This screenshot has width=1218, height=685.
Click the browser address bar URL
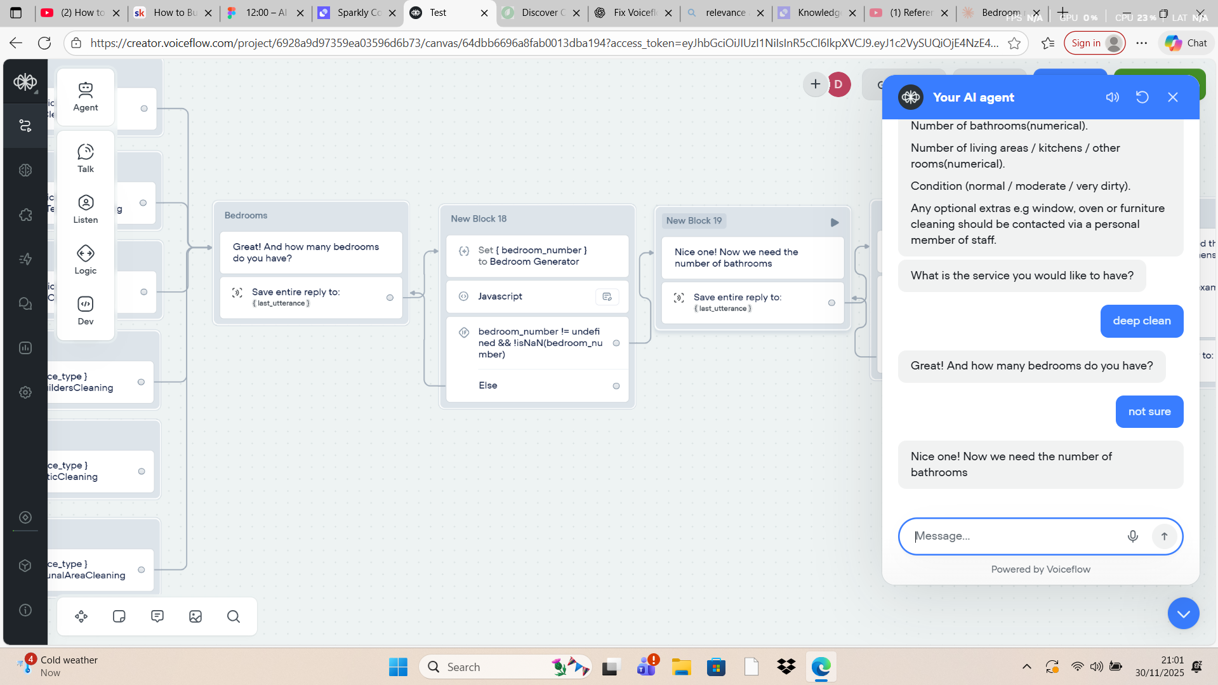click(x=544, y=43)
